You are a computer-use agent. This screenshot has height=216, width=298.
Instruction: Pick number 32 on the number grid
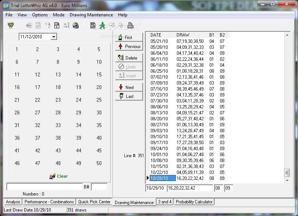coord(38,125)
